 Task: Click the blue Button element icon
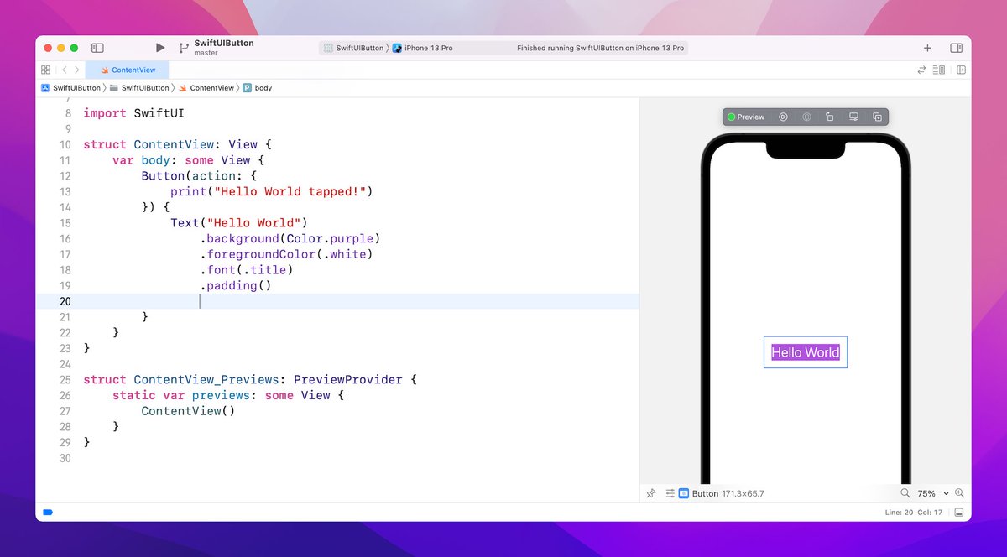click(683, 493)
